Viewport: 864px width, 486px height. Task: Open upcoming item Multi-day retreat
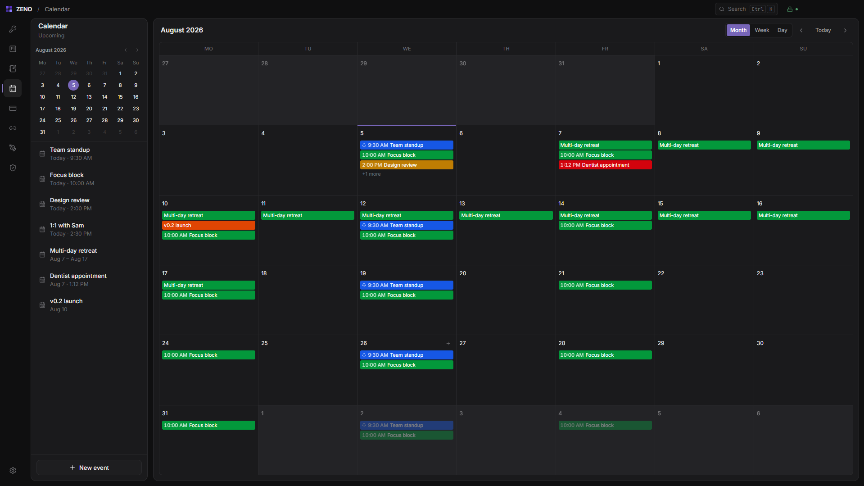[89, 254]
